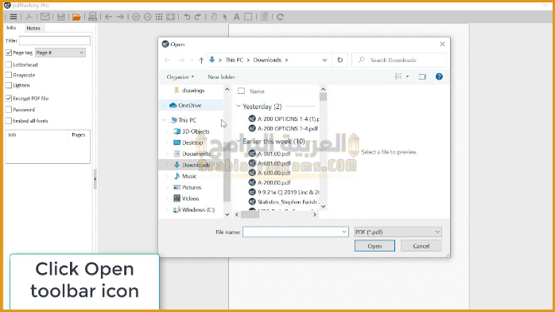Uncheck Encrypt PDF file checkbox
This screenshot has height=312, width=555.
[9, 98]
